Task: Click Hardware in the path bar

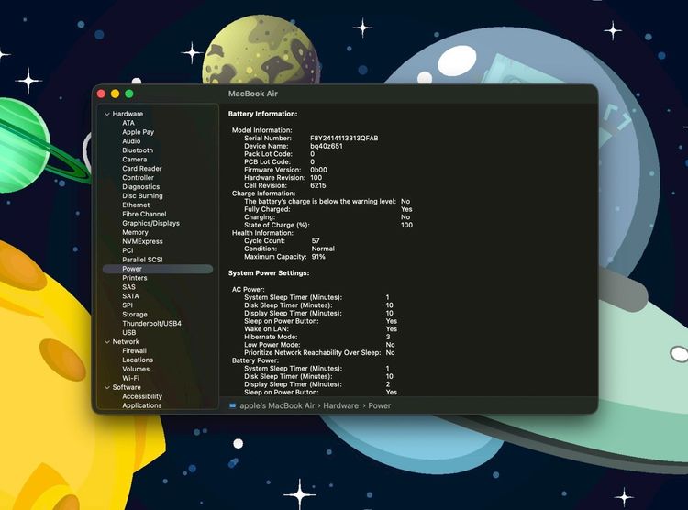Action: click(340, 406)
